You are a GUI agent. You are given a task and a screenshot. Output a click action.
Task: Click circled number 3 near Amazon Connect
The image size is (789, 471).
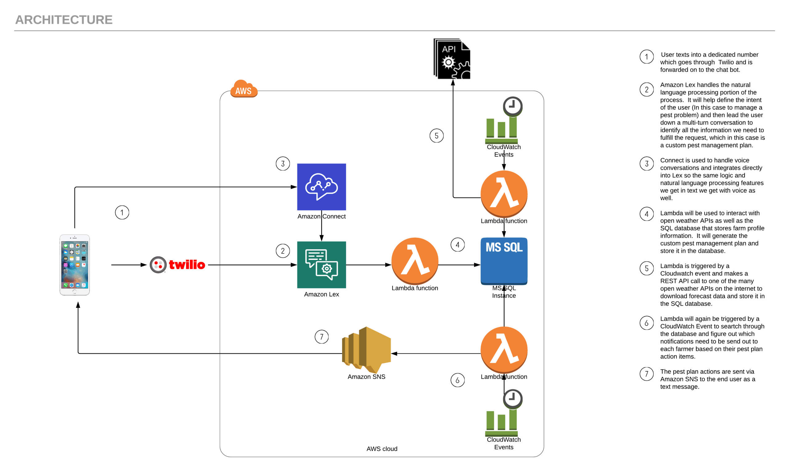pos(283,164)
